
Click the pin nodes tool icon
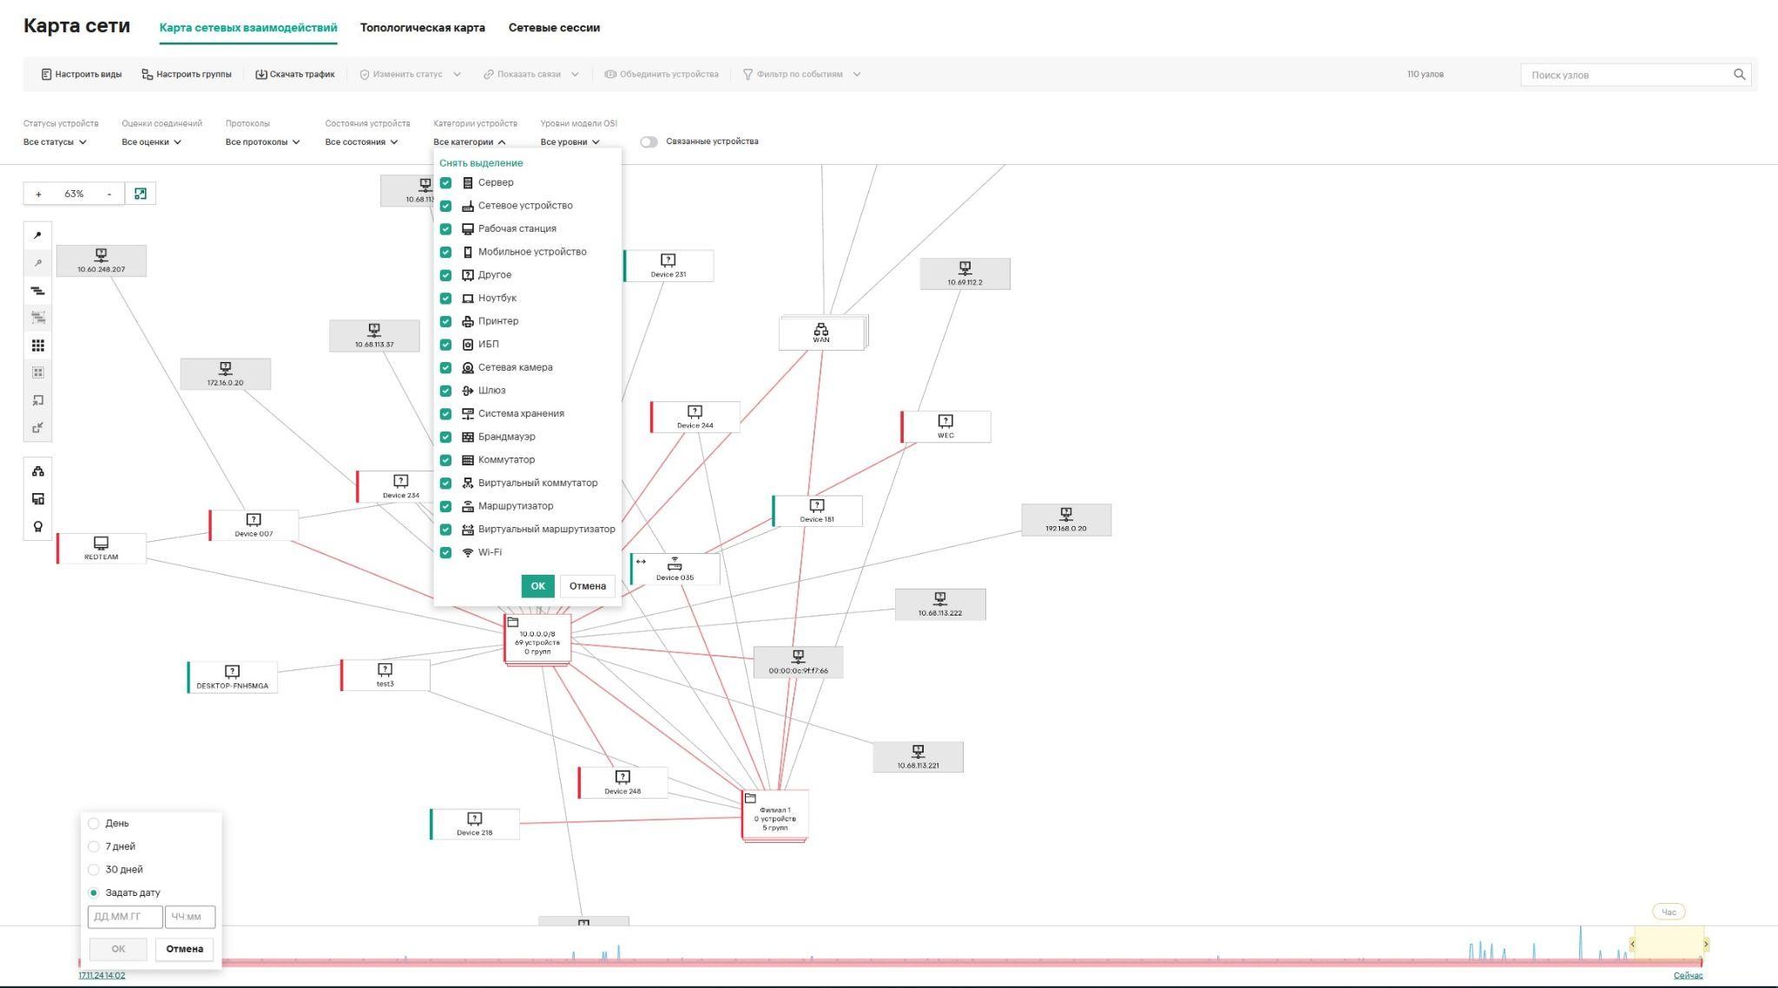pyautogui.click(x=37, y=235)
